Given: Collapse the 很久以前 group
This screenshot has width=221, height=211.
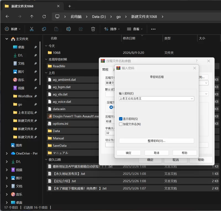Looking at the screenshot, I should 46,159.
